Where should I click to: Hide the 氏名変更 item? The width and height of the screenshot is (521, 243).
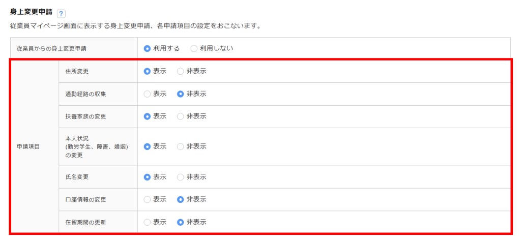click(x=180, y=177)
